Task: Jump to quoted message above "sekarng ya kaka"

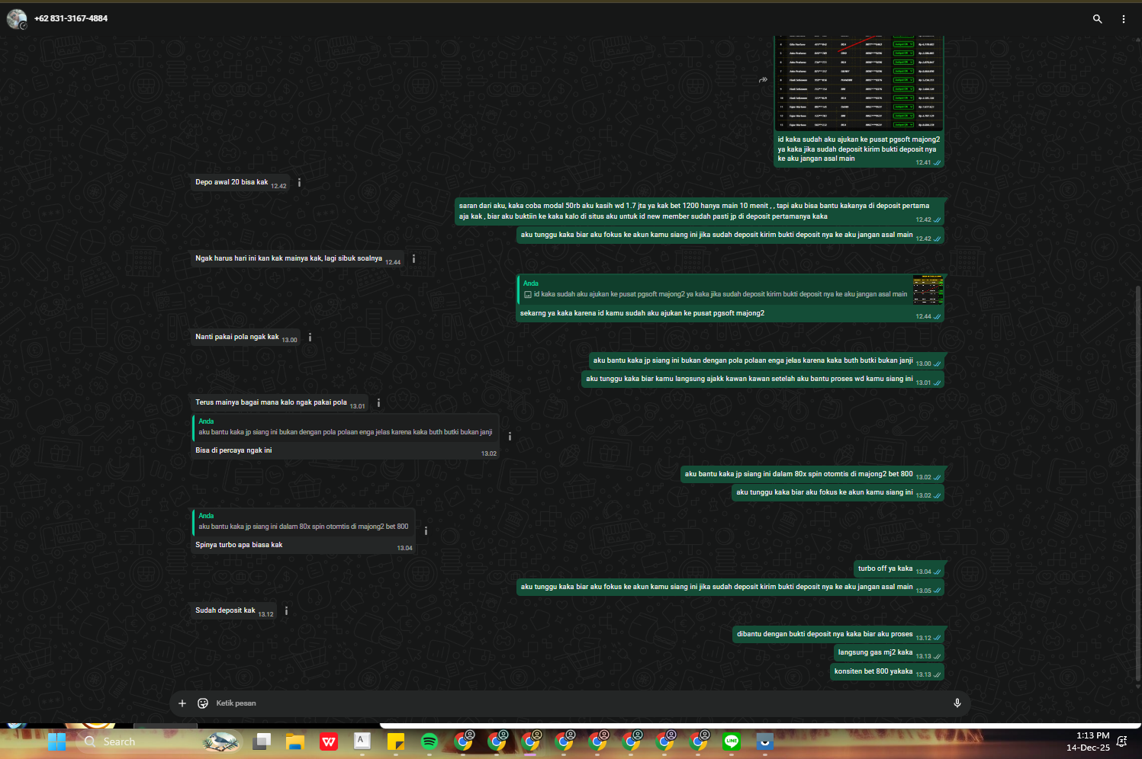Action: point(731,290)
